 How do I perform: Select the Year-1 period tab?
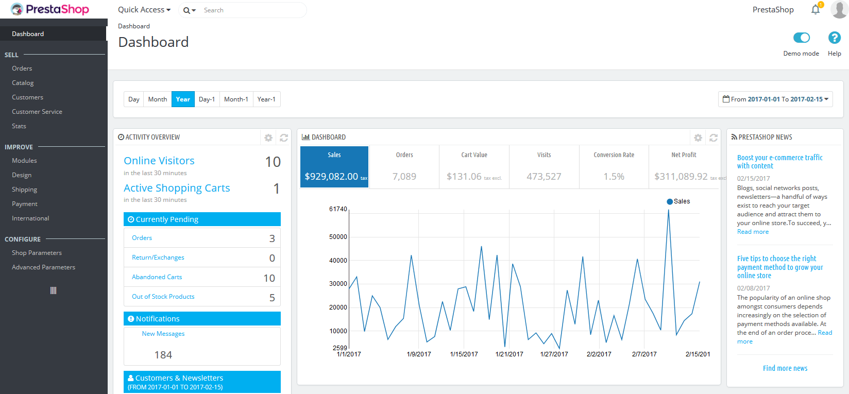(x=266, y=99)
